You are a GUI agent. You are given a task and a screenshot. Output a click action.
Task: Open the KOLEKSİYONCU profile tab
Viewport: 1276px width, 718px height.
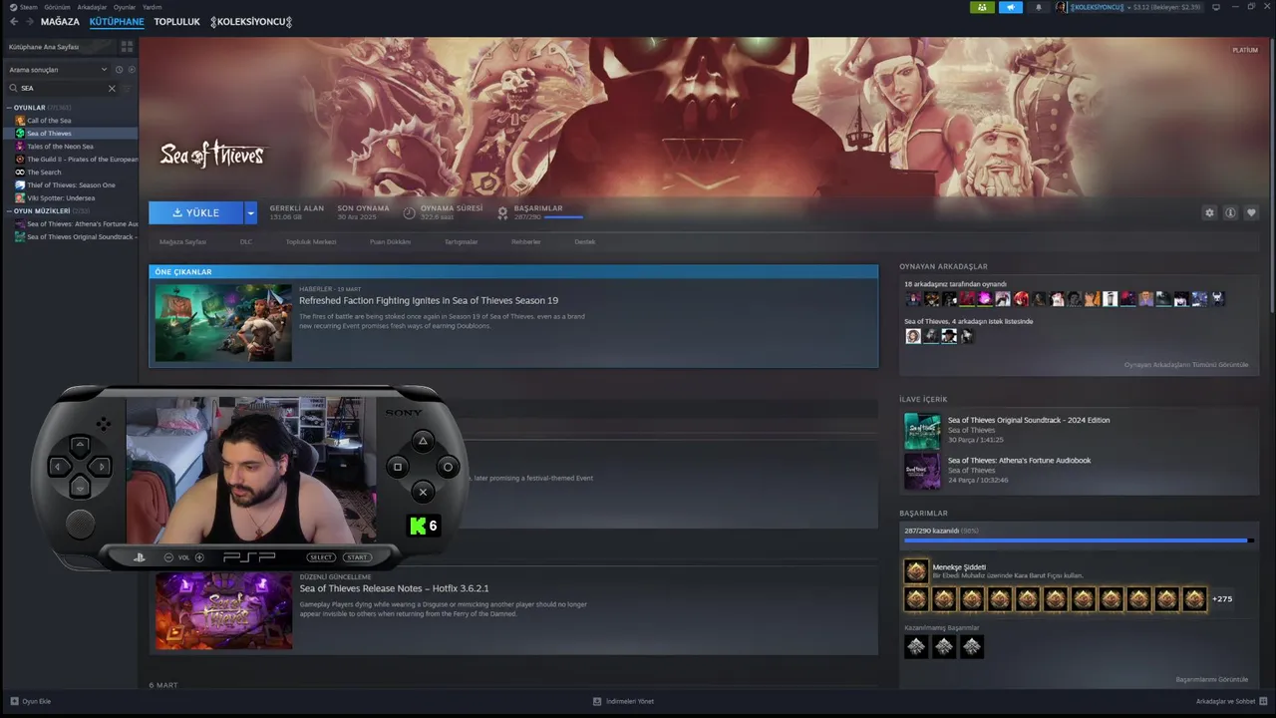click(x=251, y=22)
